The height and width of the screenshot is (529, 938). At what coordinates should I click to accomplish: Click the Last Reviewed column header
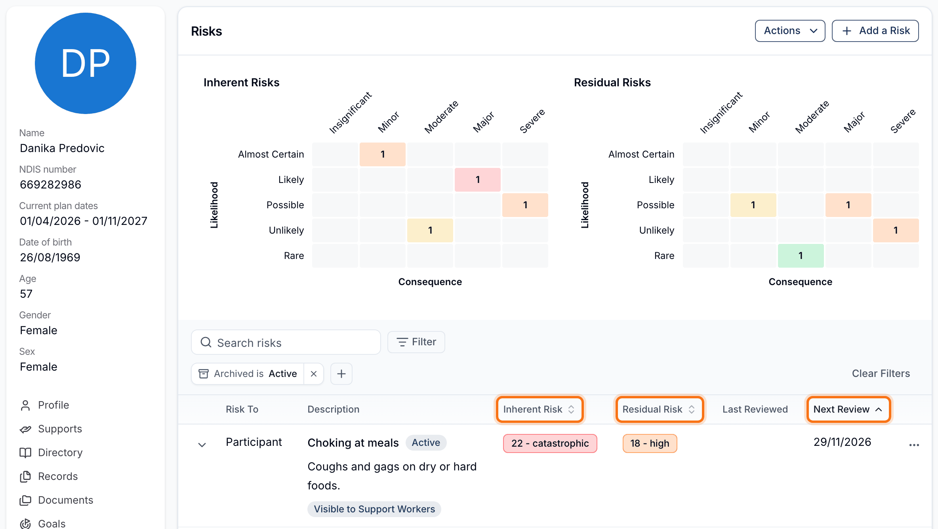[755, 409]
